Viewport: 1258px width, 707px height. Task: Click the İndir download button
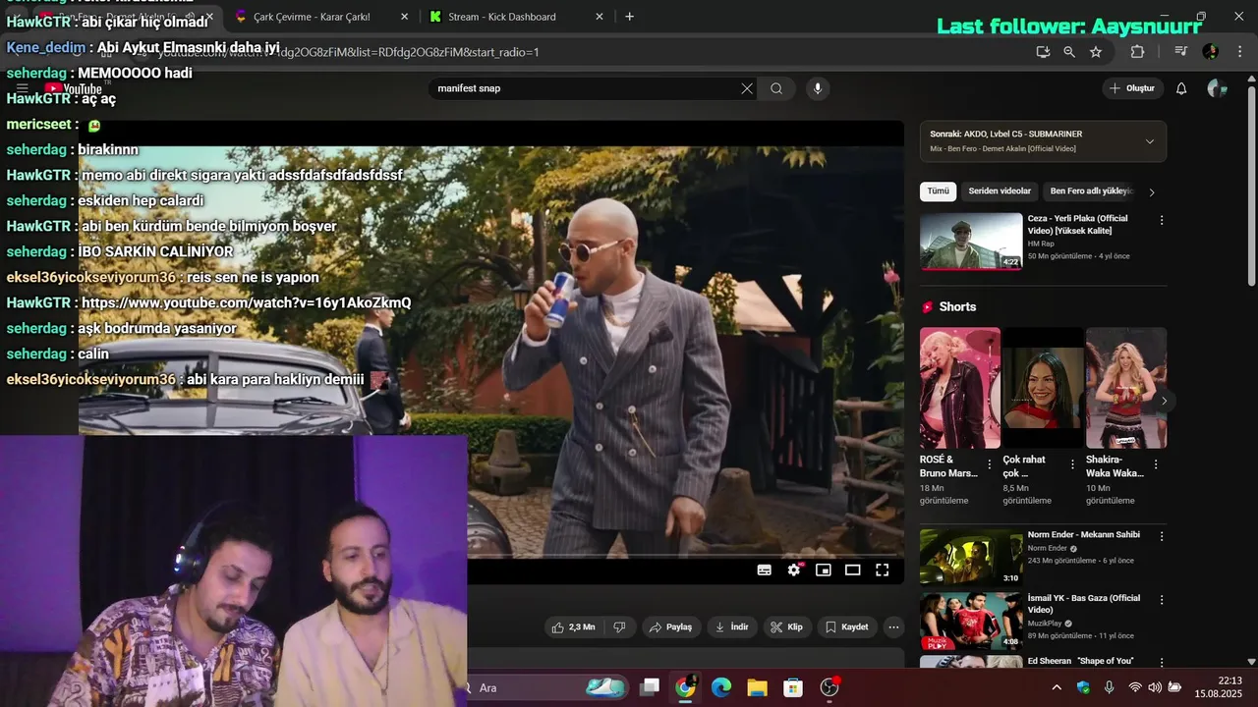(x=732, y=626)
